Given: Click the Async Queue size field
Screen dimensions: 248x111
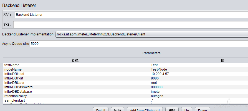Looking at the screenshot, I should coord(139,44).
